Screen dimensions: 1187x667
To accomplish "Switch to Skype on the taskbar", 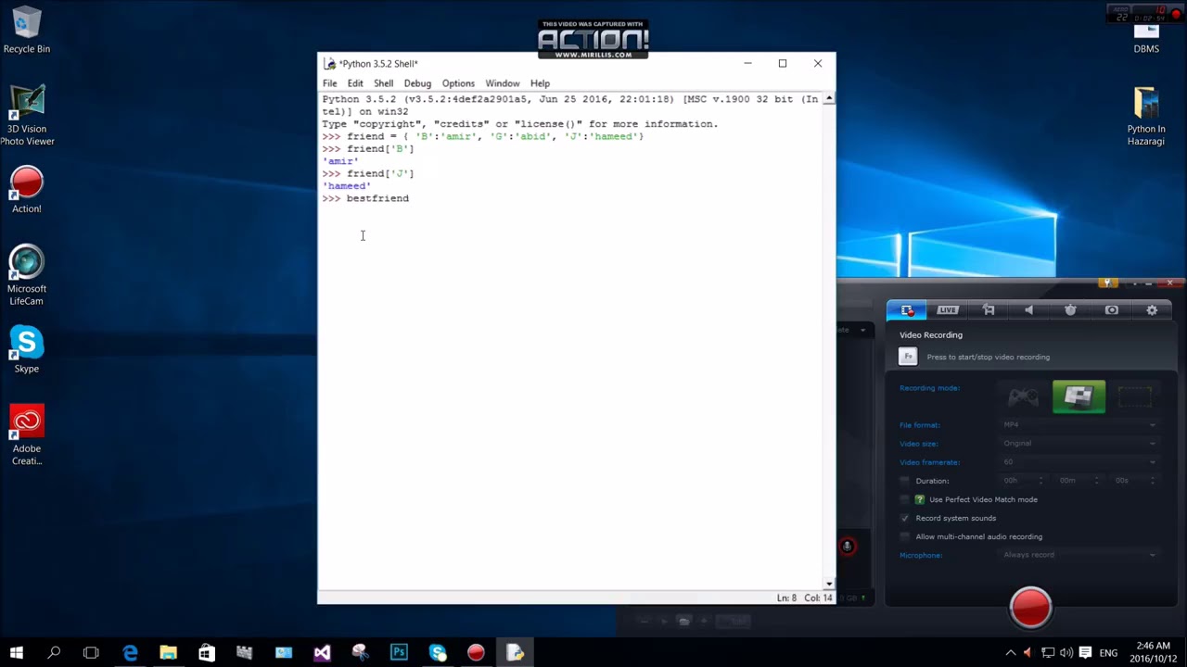I will point(438,652).
